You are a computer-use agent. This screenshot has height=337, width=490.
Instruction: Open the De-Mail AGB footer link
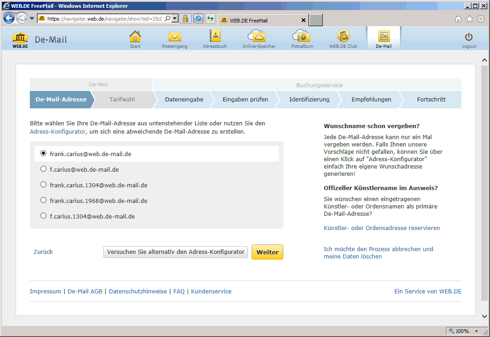pos(85,292)
